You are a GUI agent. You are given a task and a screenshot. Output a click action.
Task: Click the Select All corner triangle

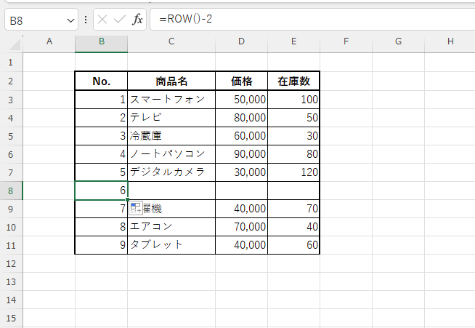pyautogui.click(x=15, y=44)
